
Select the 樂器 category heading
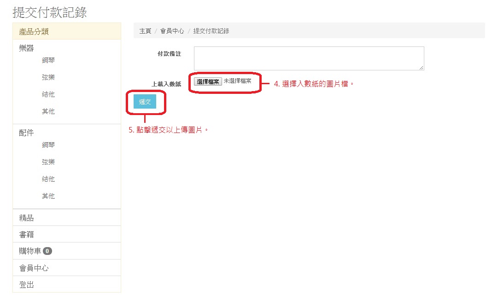[26, 48]
